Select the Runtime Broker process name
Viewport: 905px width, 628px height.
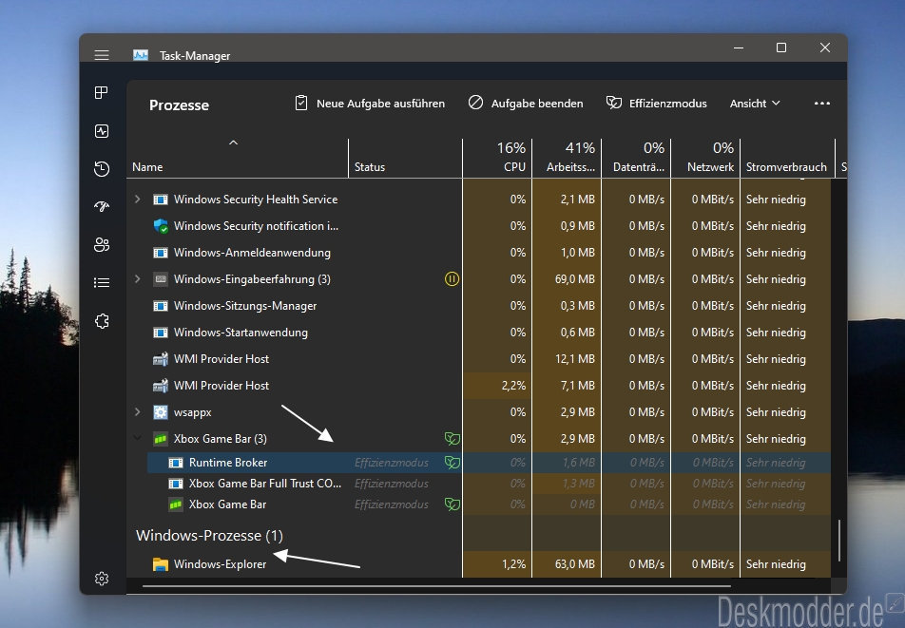pyautogui.click(x=228, y=463)
